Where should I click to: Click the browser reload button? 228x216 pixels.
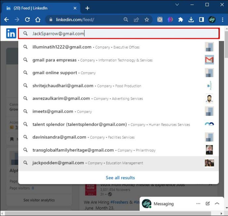pyautogui.click(x=27, y=19)
